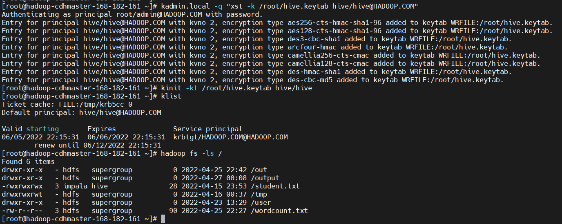
Task: Click the terminal cursor block at the last prompt
Action: click(163, 219)
